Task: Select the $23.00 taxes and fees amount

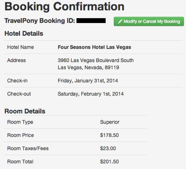Action: tap(108, 149)
